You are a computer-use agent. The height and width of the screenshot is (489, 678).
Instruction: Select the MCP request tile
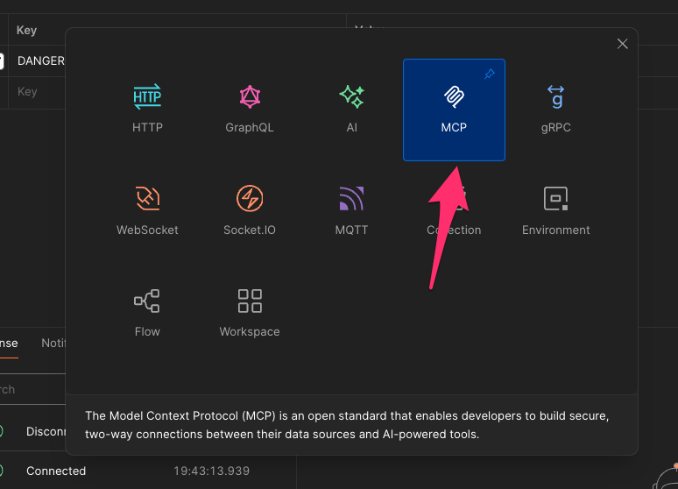(454, 110)
